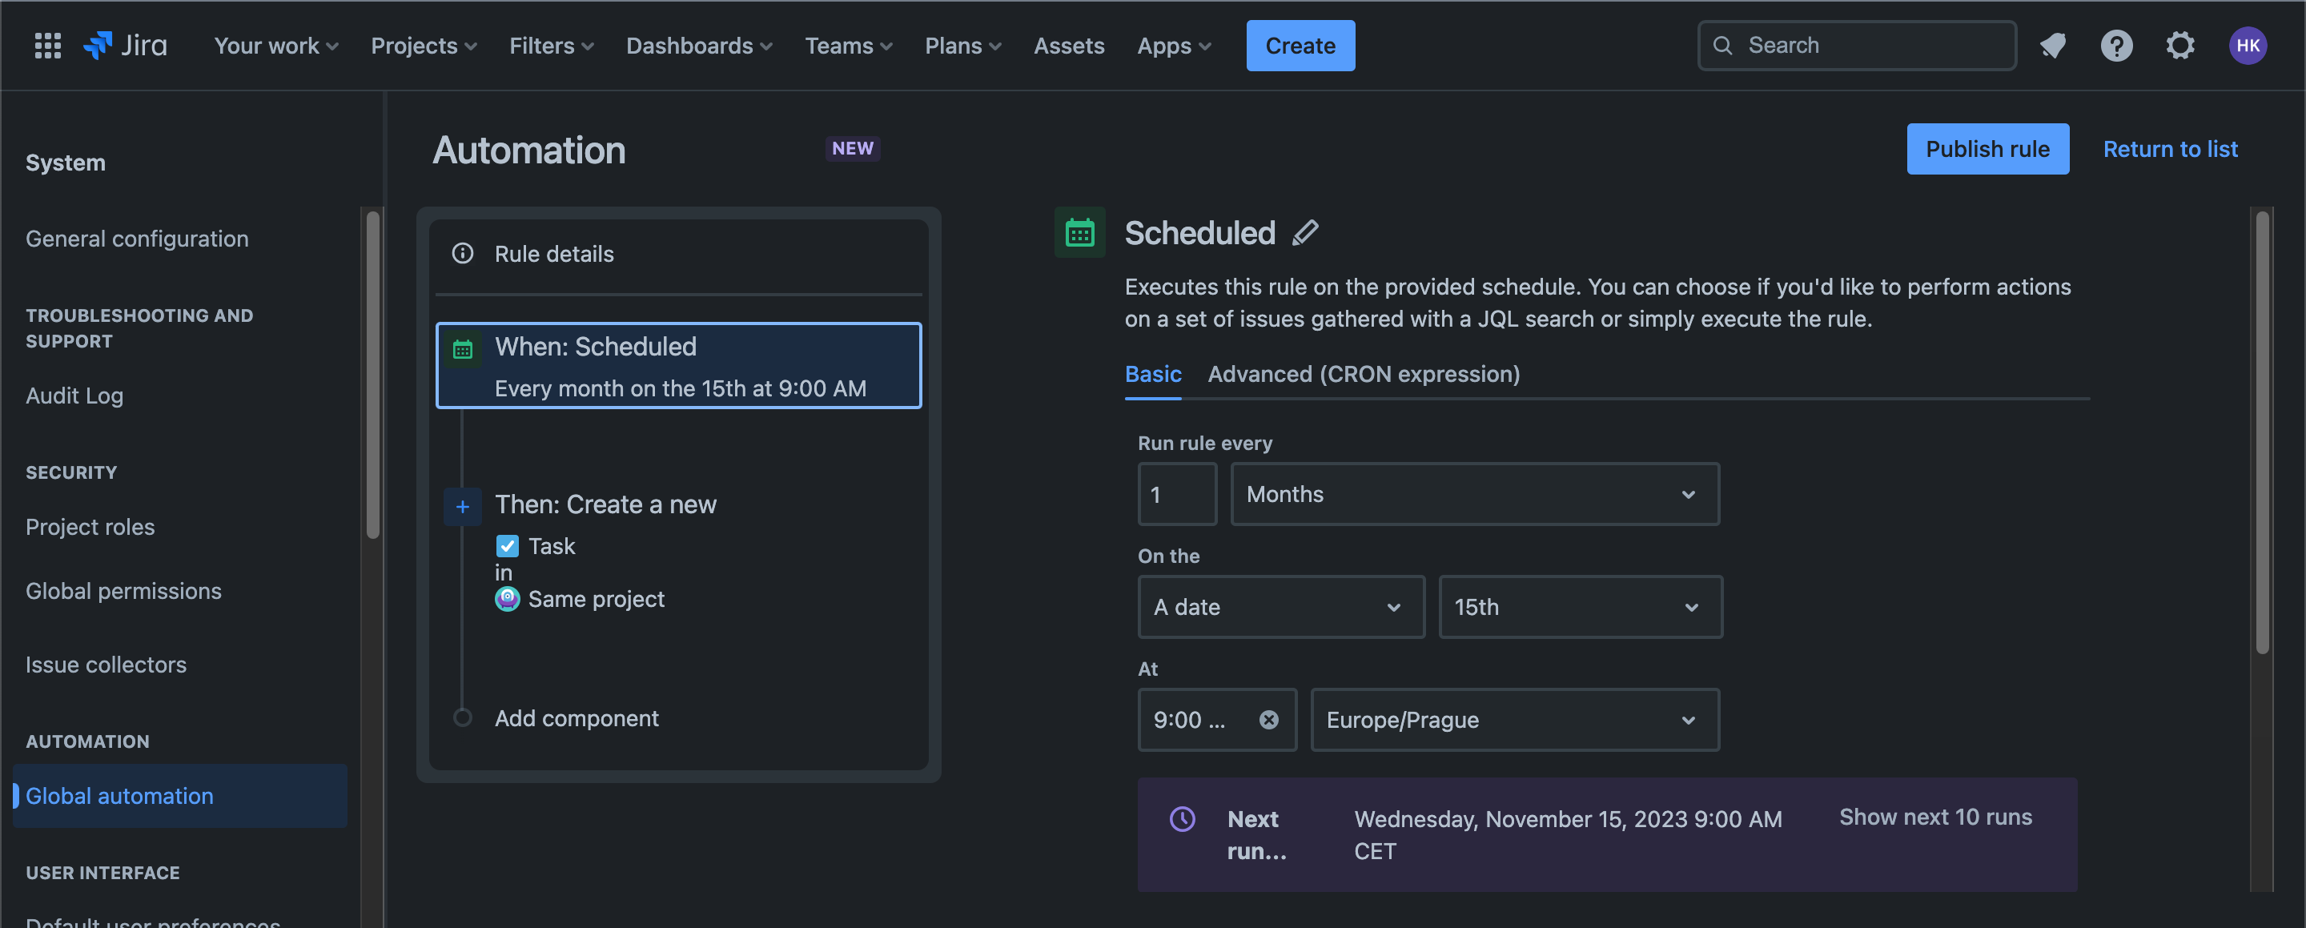Open the Teams menu
This screenshot has width=2306, height=928.
pos(849,46)
